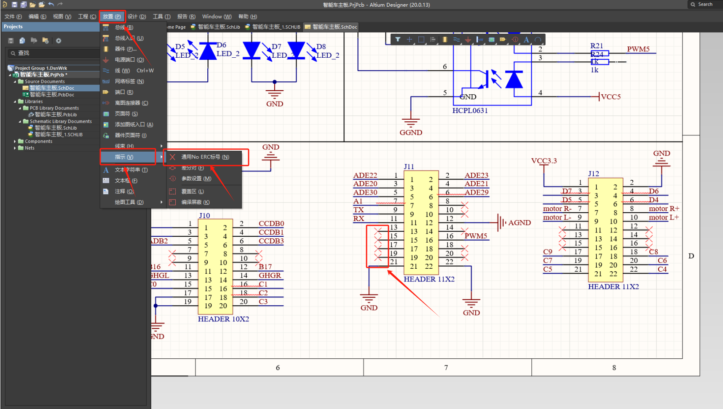
Task: Open the Projects panel settings gear
Action: (59, 40)
